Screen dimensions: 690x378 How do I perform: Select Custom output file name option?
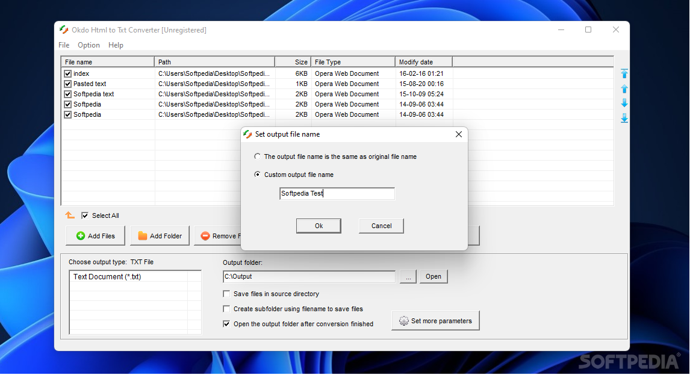pos(258,175)
